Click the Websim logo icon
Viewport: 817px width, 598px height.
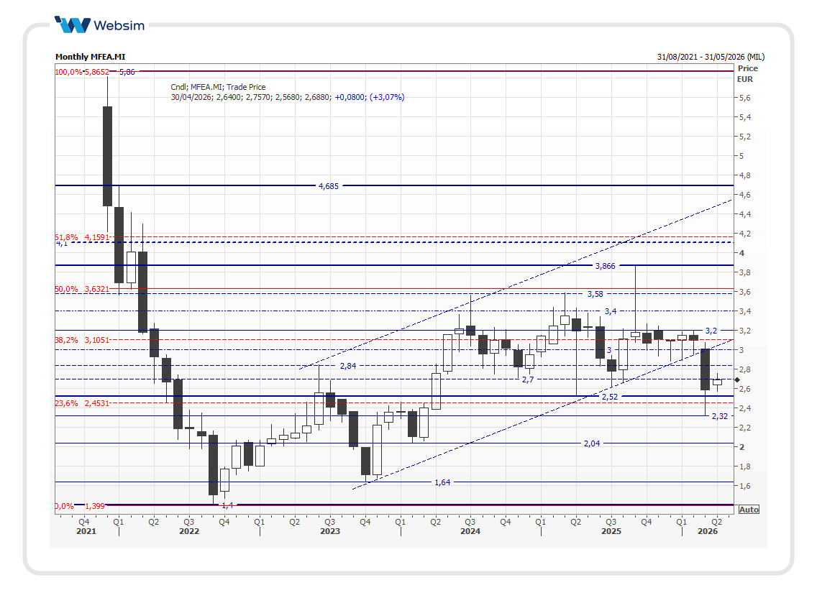click(x=73, y=24)
